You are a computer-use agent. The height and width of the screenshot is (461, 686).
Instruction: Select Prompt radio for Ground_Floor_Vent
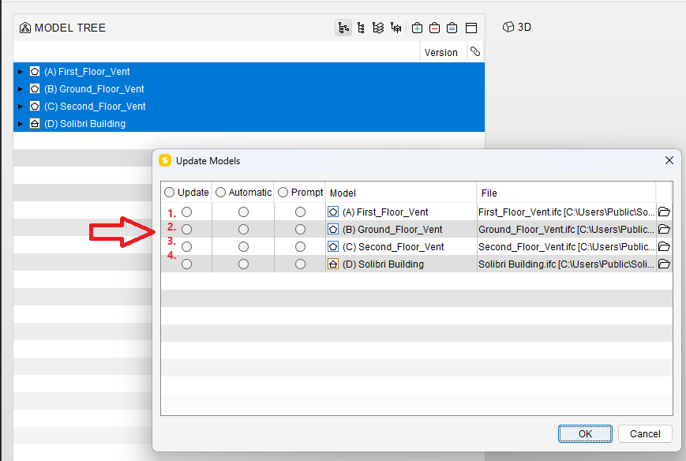300,229
